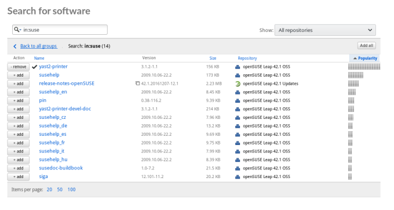This screenshot has width=394, height=210.
Task: Click repository icon in siga row
Action: click(238, 177)
